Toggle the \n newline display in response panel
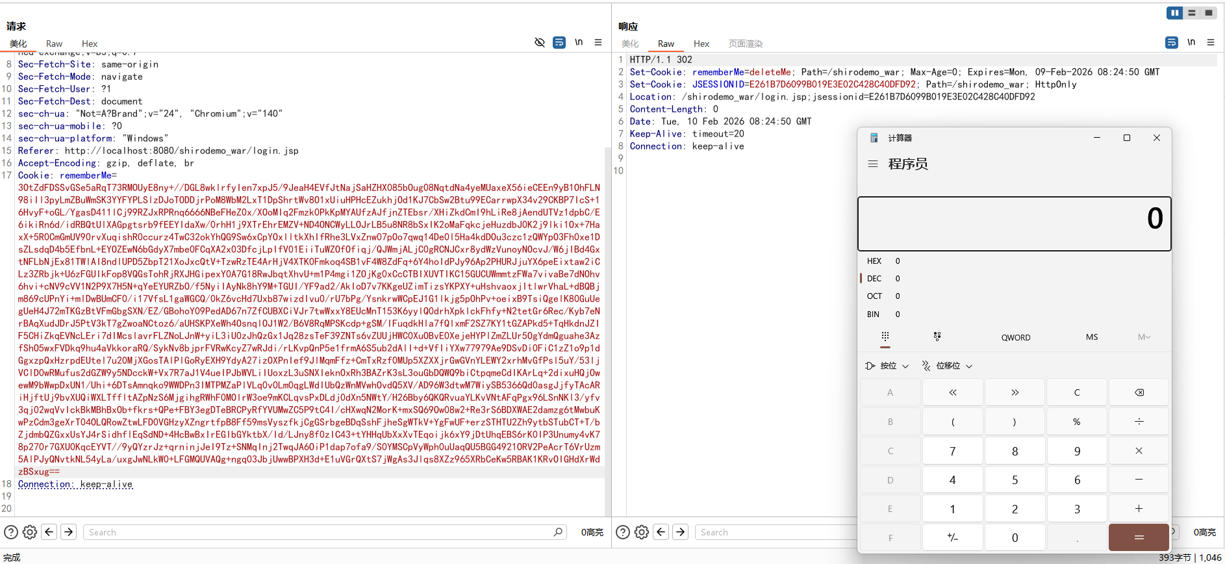The width and height of the screenshot is (1225, 564). (1191, 43)
